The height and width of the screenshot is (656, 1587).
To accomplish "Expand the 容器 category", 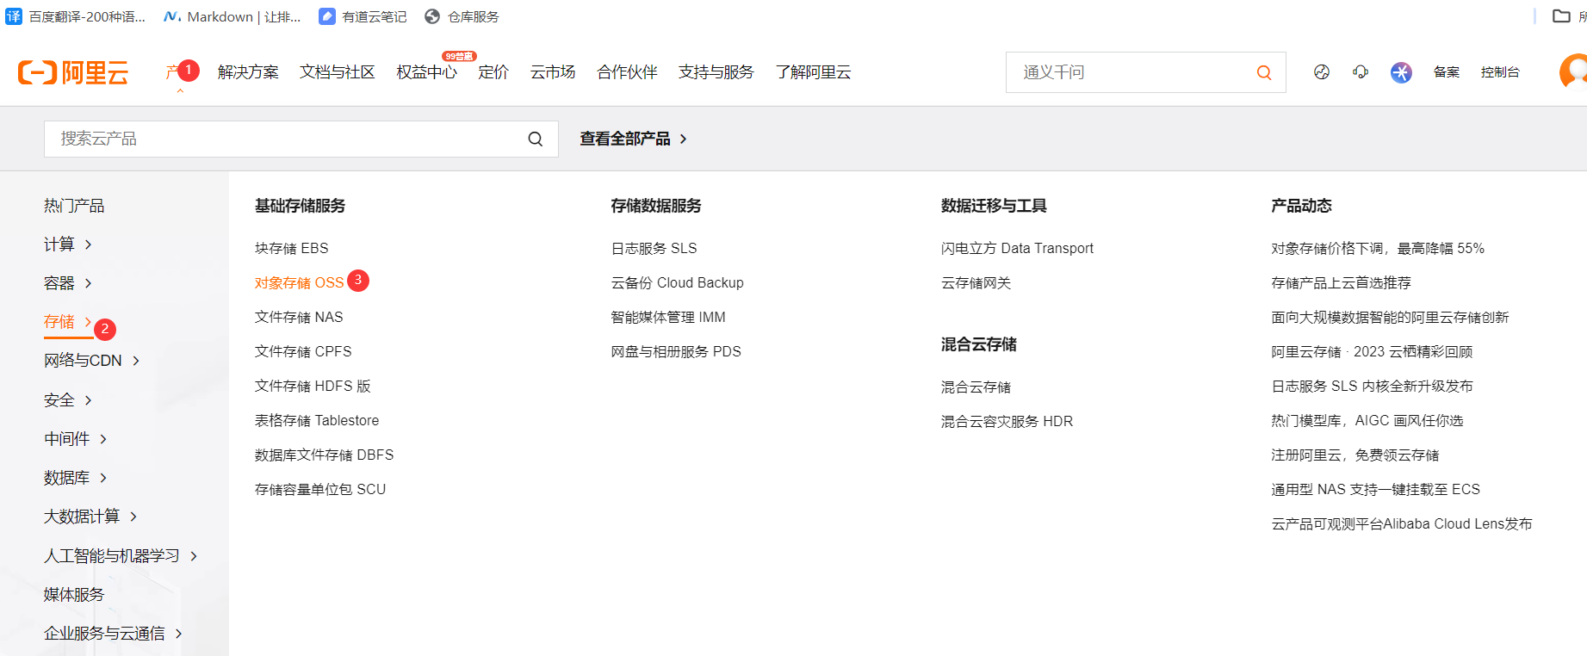I will pos(68,283).
